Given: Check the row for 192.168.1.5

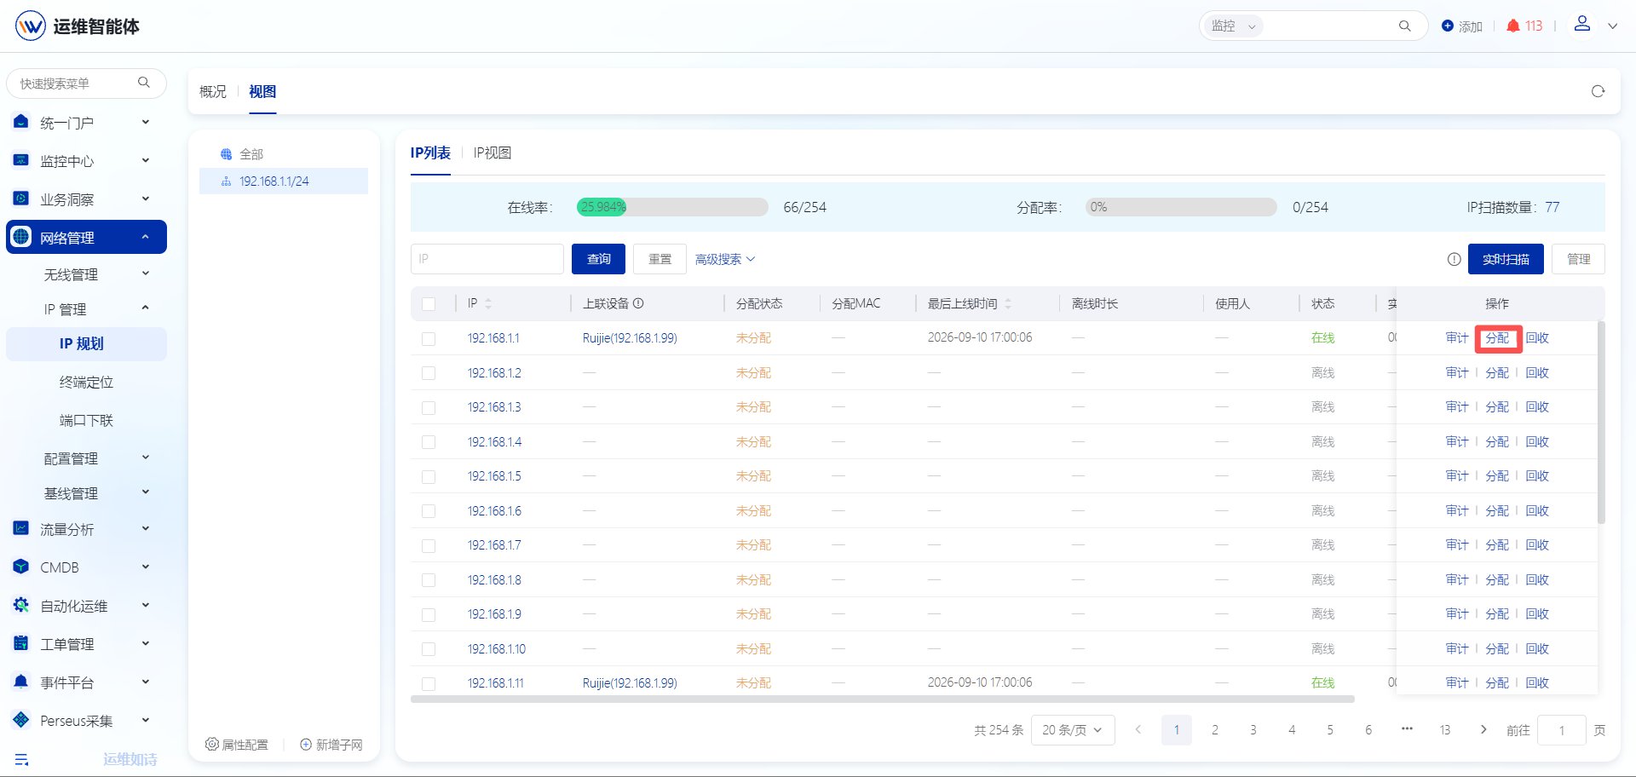Looking at the screenshot, I should tap(429, 477).
